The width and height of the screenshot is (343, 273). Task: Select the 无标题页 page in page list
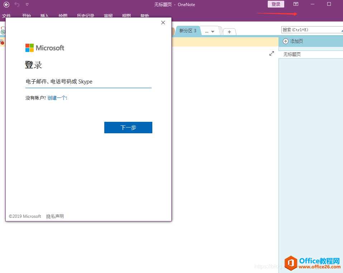coord(311,54)
